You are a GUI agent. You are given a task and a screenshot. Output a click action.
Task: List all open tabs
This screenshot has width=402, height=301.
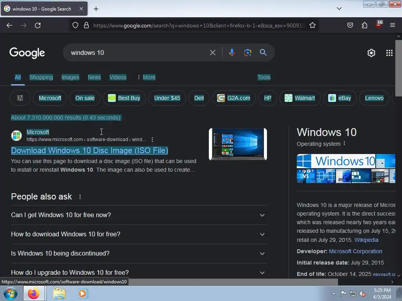point(339,9)
